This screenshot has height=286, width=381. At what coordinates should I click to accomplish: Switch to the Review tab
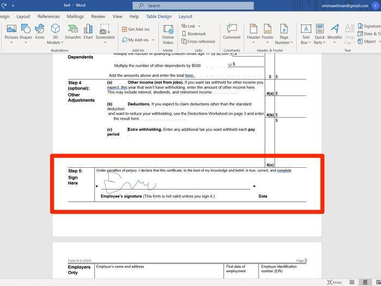click(x=98, y=16)
